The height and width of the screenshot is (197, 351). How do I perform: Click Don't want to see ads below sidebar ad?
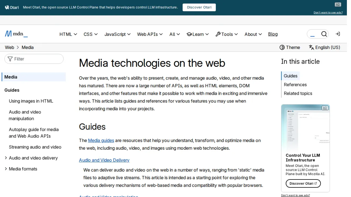(x=295, y=195)
